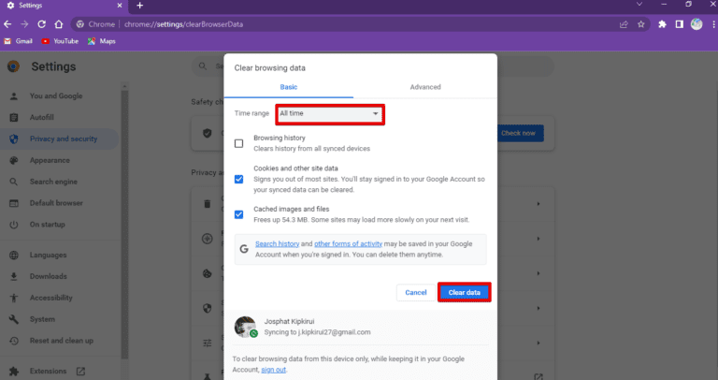This screenshot has height=380, width=718.
Task: Open Chrome's three-dot menu
Action: pos(710,24)
